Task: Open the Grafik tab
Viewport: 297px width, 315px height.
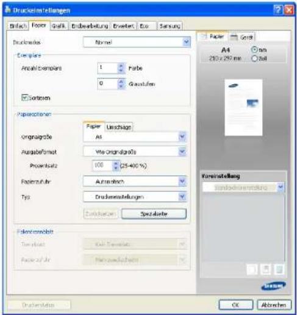Action: (x=59, y=26)
